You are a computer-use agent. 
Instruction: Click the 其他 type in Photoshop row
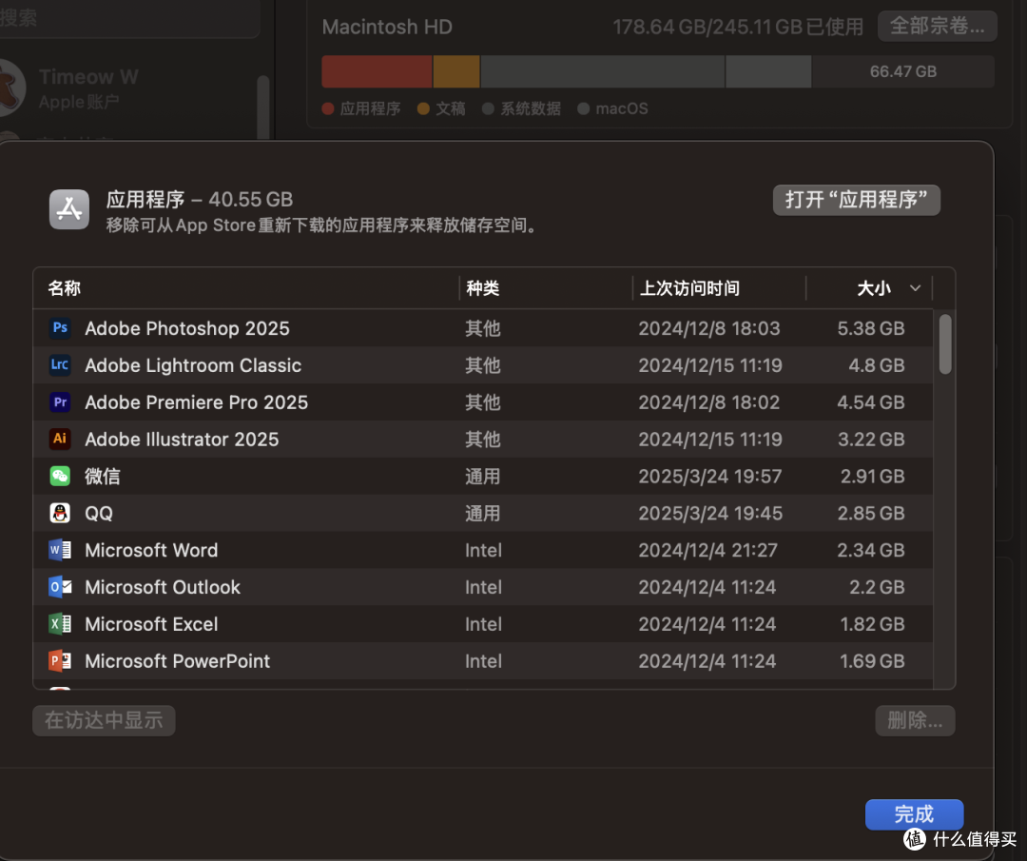pyautogui.click(x=483, y=328)
